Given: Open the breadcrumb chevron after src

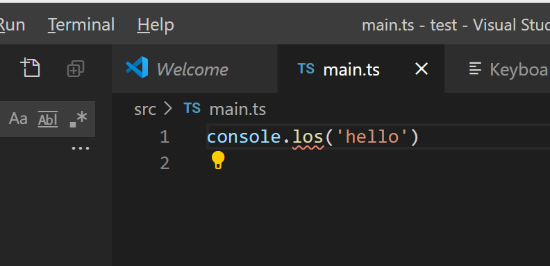Looking at the screenshot, I should (x=168, y=109).
